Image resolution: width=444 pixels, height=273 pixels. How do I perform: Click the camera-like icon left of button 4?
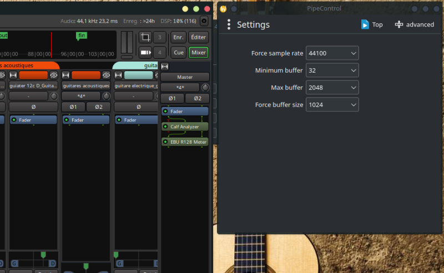coord(145,53)
